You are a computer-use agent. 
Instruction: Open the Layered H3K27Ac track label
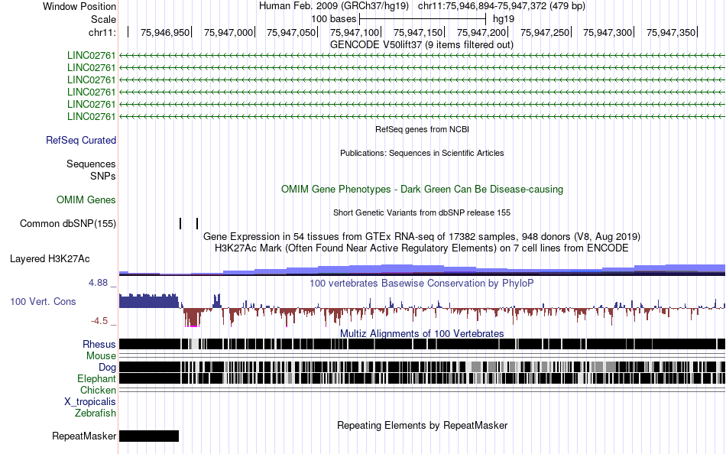point(50,258)
